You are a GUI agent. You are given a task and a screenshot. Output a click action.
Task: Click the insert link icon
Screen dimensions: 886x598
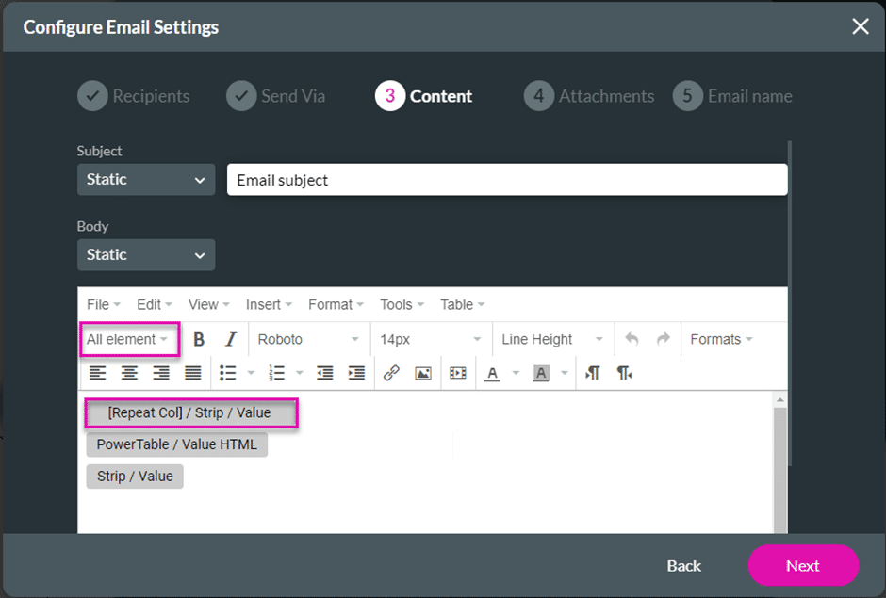point(391,374)
